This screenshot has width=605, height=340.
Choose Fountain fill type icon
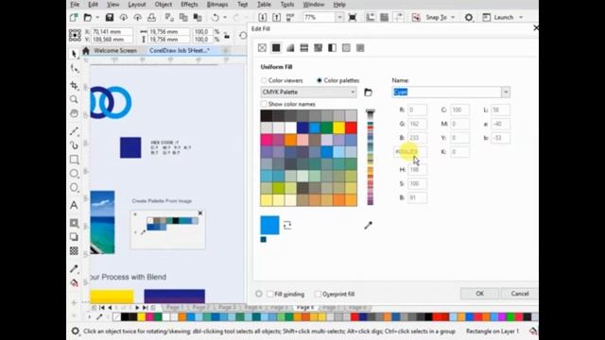click(x=290, y=48)
